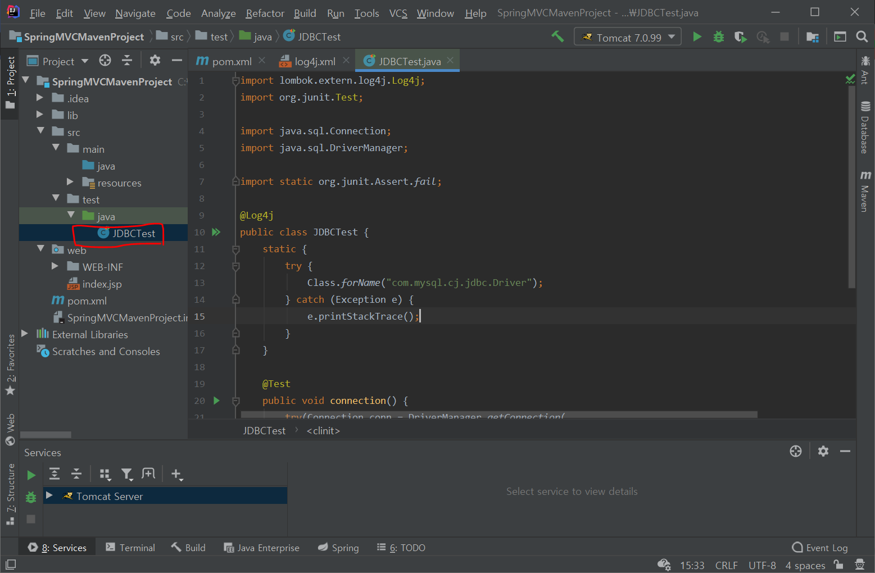Collapse the main folder
875x573 pixels.
pyautogui.click(x=56, y=148)
